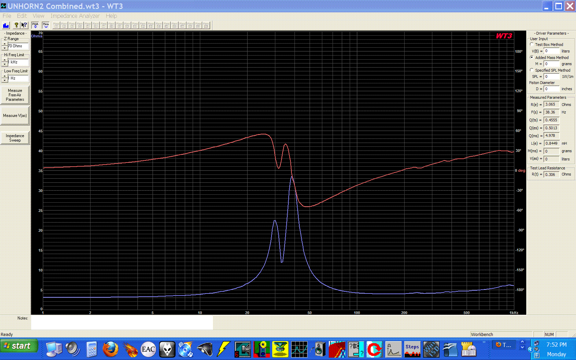The image size is (576, 360).
Task: Click the blue histogram chart toolbar icon
Action: click(x=6, y=25)
